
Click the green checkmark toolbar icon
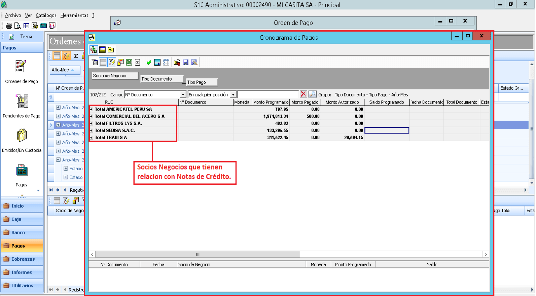[x=149, y=63]
